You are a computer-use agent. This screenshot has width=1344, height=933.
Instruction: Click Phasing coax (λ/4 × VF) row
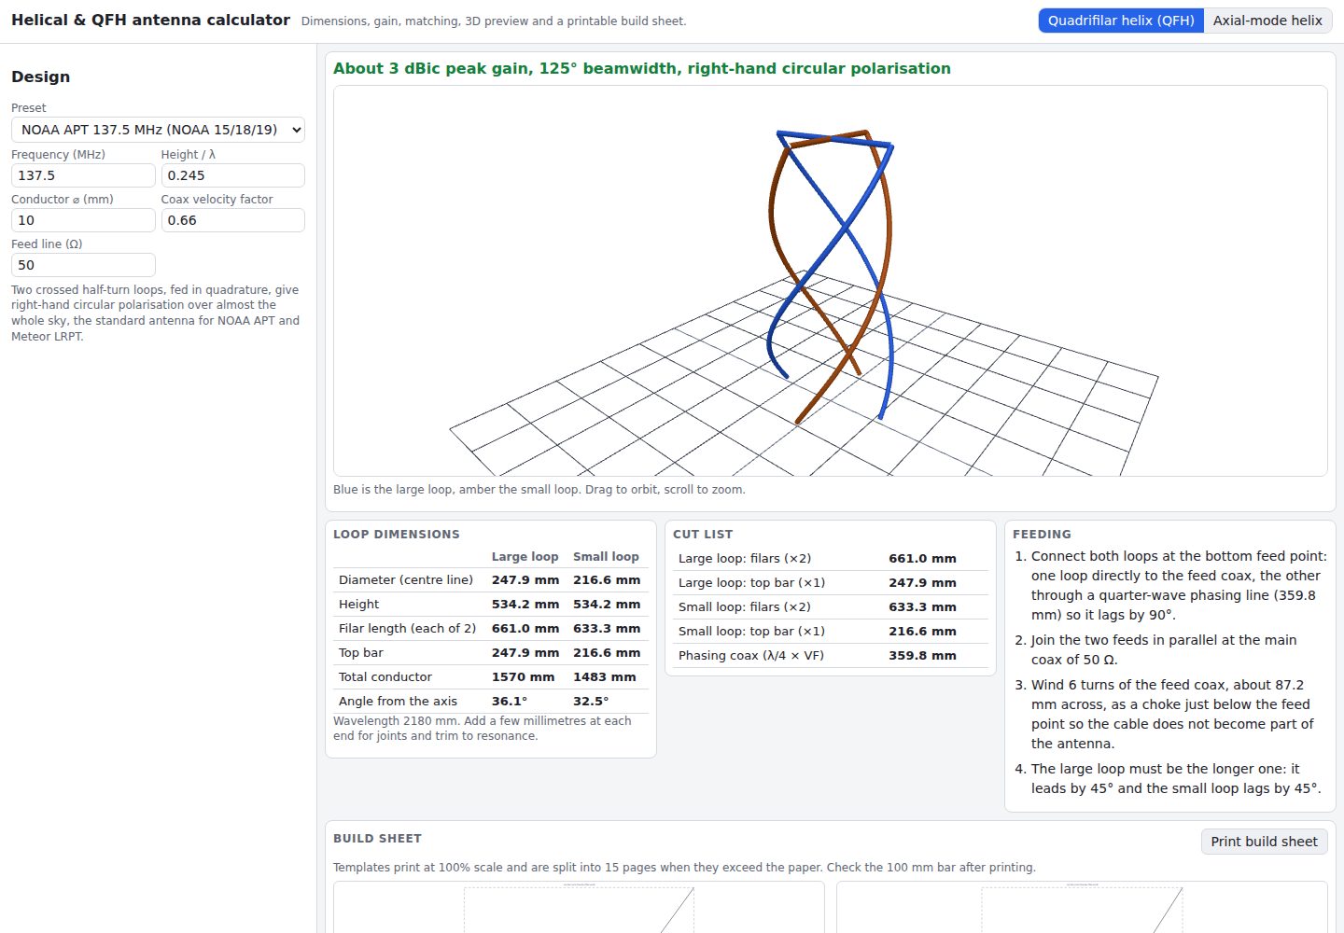pos(831,655)
